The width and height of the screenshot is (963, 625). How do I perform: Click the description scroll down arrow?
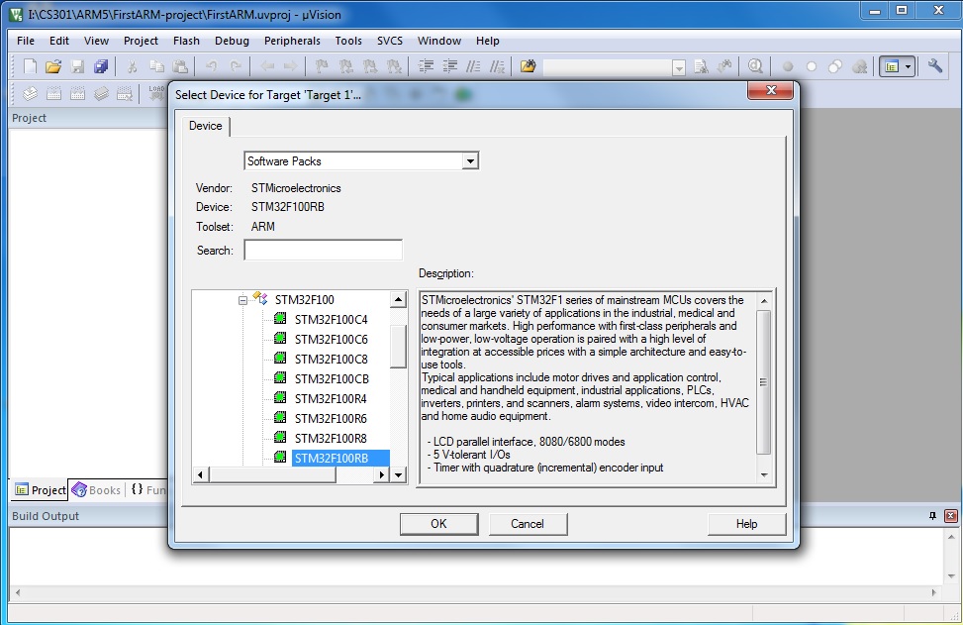coord(764,475)
